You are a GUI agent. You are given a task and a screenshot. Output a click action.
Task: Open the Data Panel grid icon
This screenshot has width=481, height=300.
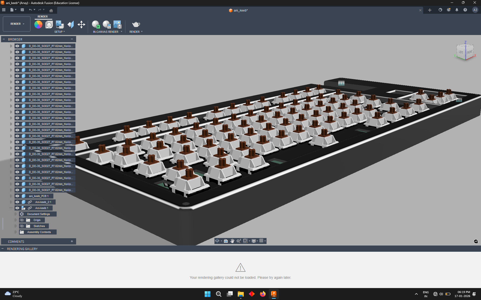coord(4,10)
